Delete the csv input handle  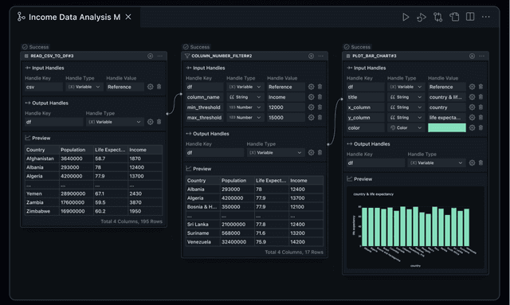[159, 87]
